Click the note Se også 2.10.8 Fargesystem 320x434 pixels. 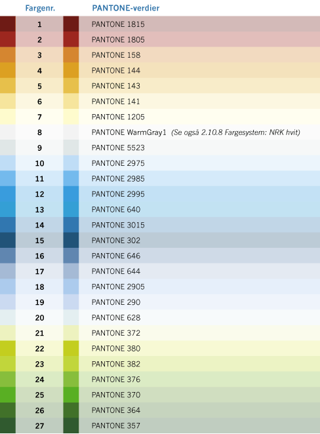pyautogui.click(x=235, y=132)
